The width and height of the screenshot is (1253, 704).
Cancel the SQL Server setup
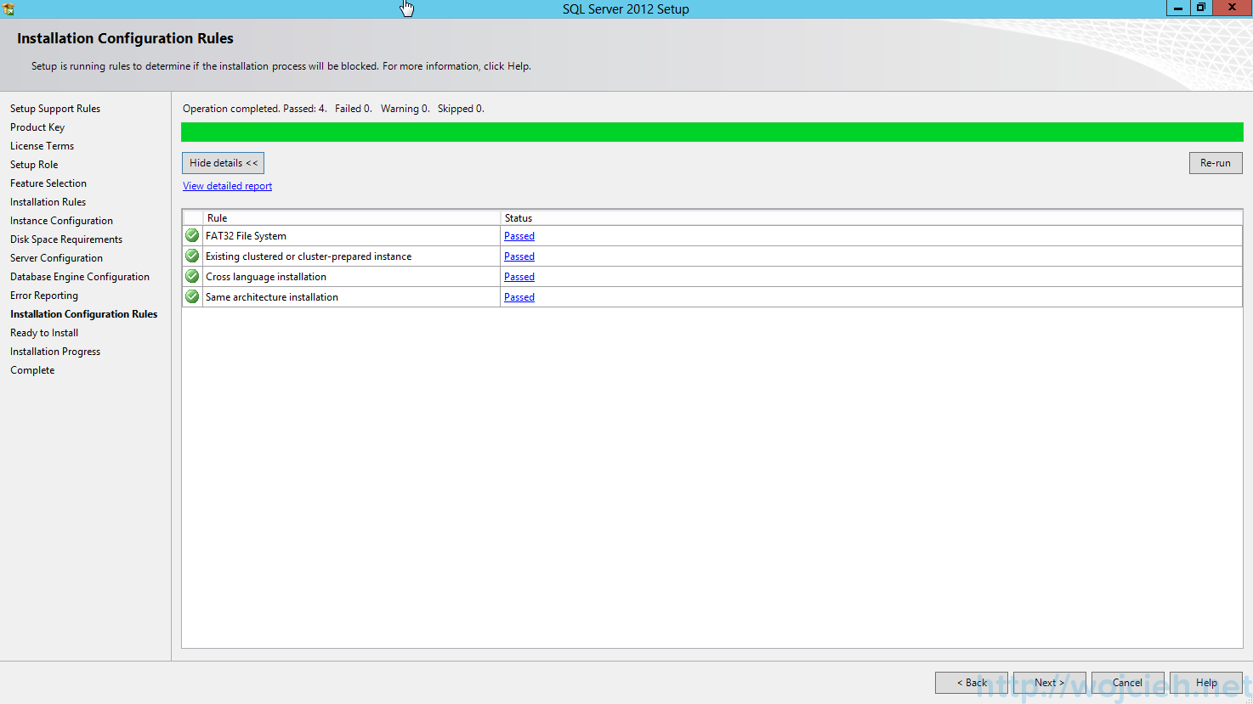tap(1127, 683)
